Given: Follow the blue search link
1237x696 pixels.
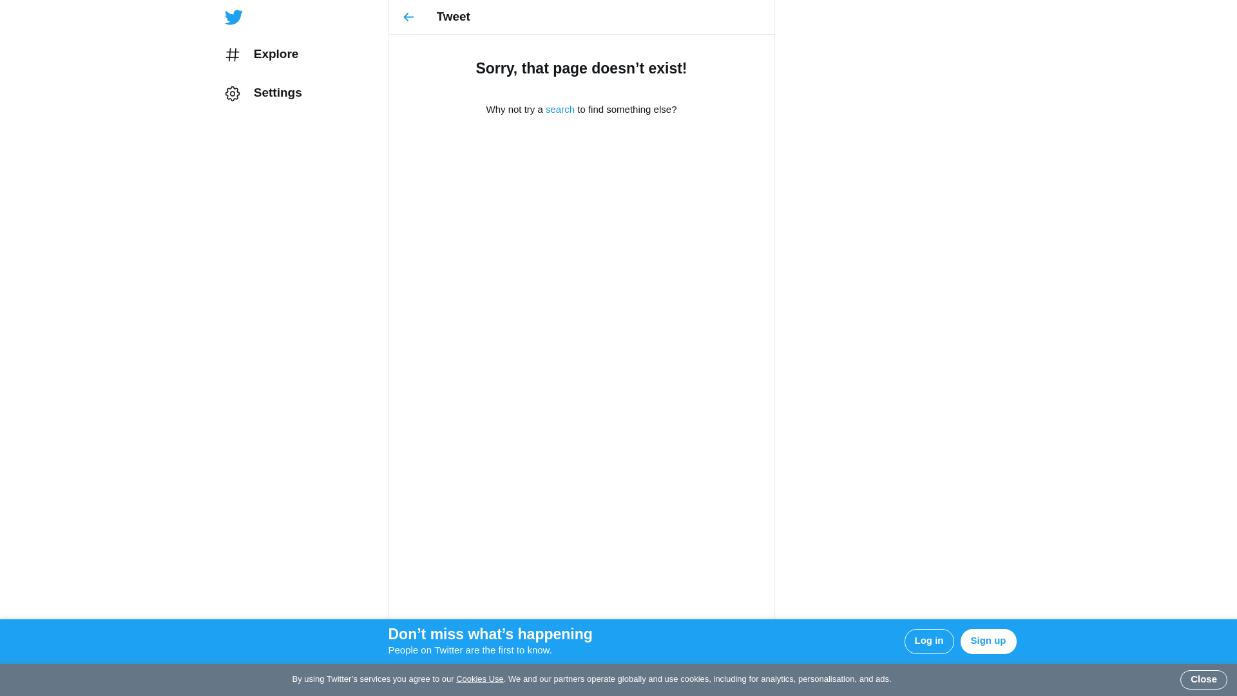Looking at the screenshot, I should (x=560, y=110).
